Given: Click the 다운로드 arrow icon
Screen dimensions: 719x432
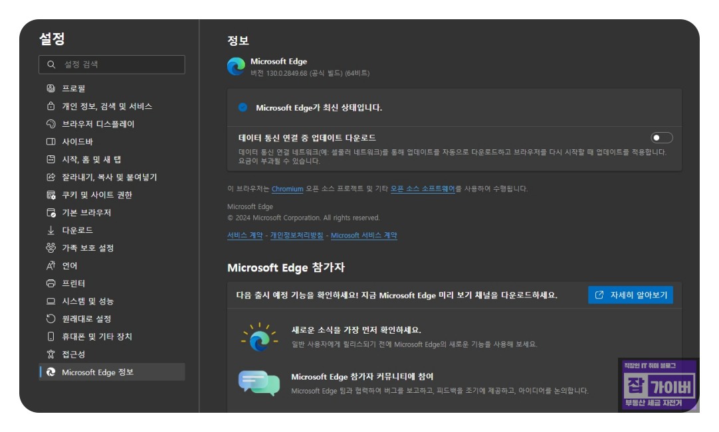Looking at the screenshot, I should (x=51, y=230).
